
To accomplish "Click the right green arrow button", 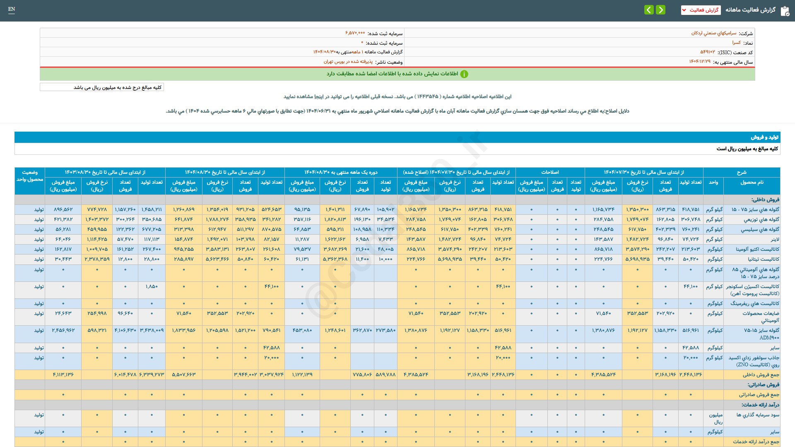I will click(661, 10).
